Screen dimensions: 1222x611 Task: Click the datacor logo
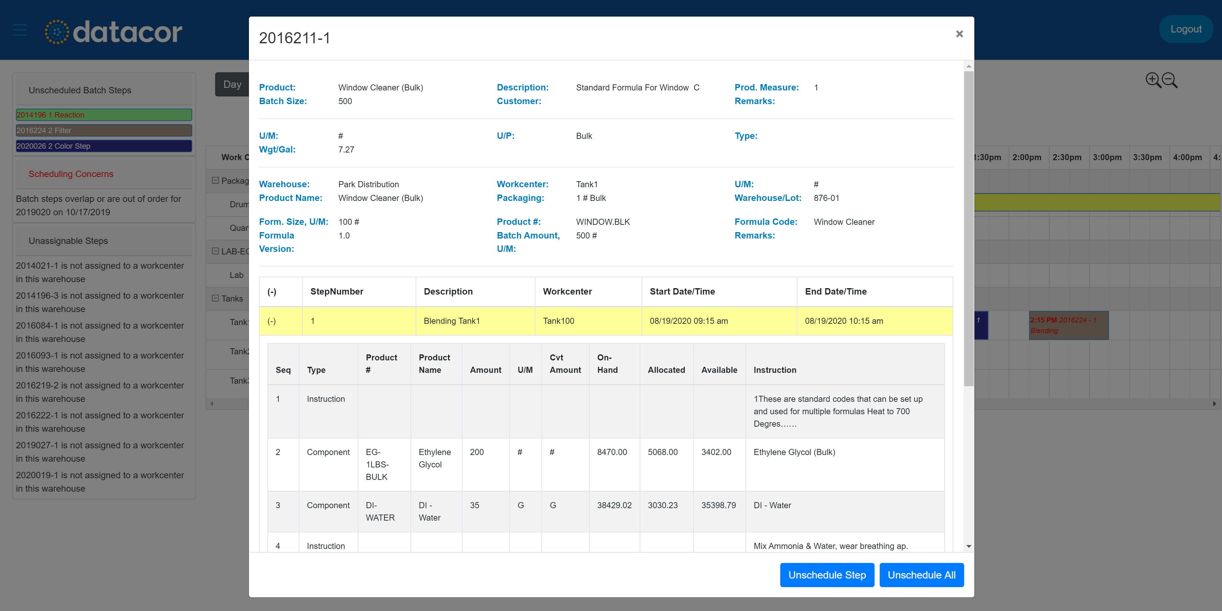tap(113, 32)
